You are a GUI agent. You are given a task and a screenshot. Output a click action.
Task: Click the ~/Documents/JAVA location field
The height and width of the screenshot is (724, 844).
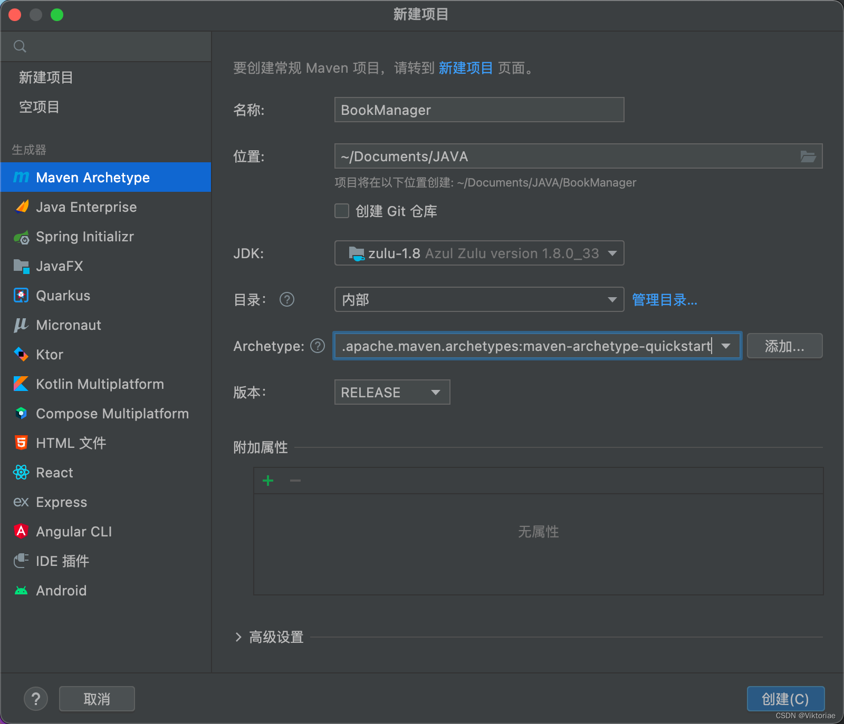579,156
